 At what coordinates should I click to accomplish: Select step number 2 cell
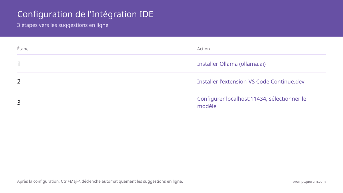click(19, 81)
